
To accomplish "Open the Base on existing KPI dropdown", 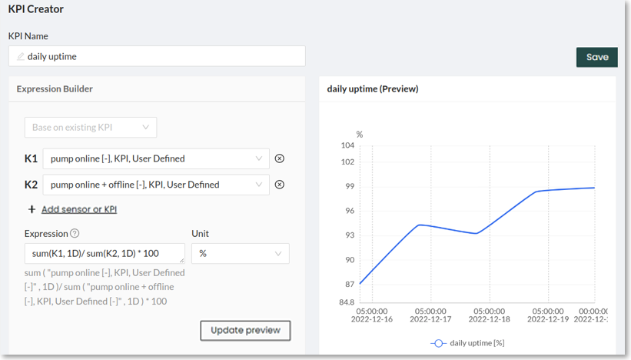I will [91, 128].
